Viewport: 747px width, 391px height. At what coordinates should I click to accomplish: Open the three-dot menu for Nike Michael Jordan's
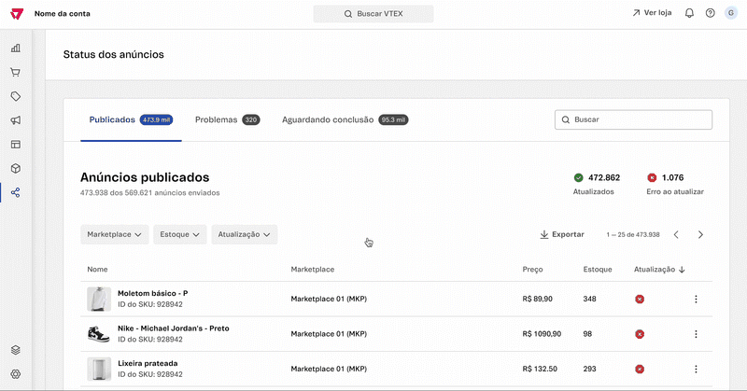(x=696, y=334)
